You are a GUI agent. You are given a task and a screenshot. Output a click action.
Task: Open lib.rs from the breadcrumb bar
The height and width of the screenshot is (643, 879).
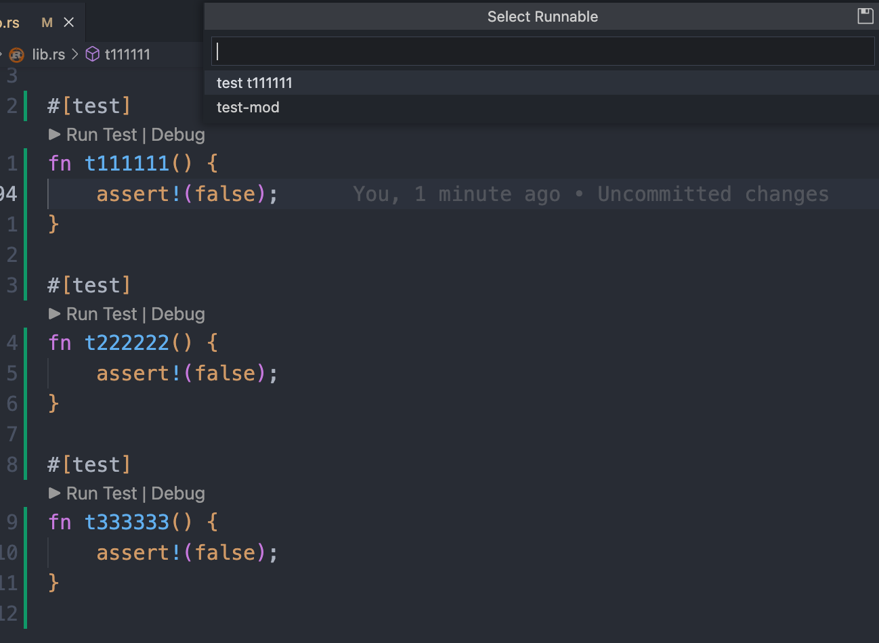[x=46, y=54]
